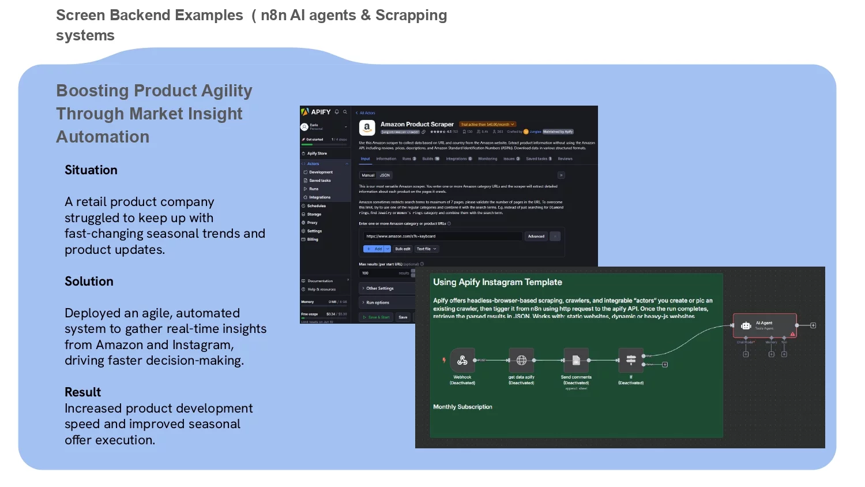Open Help & resources in sidebar
Viewport: 865px width, 487px height.
point(319,290)
